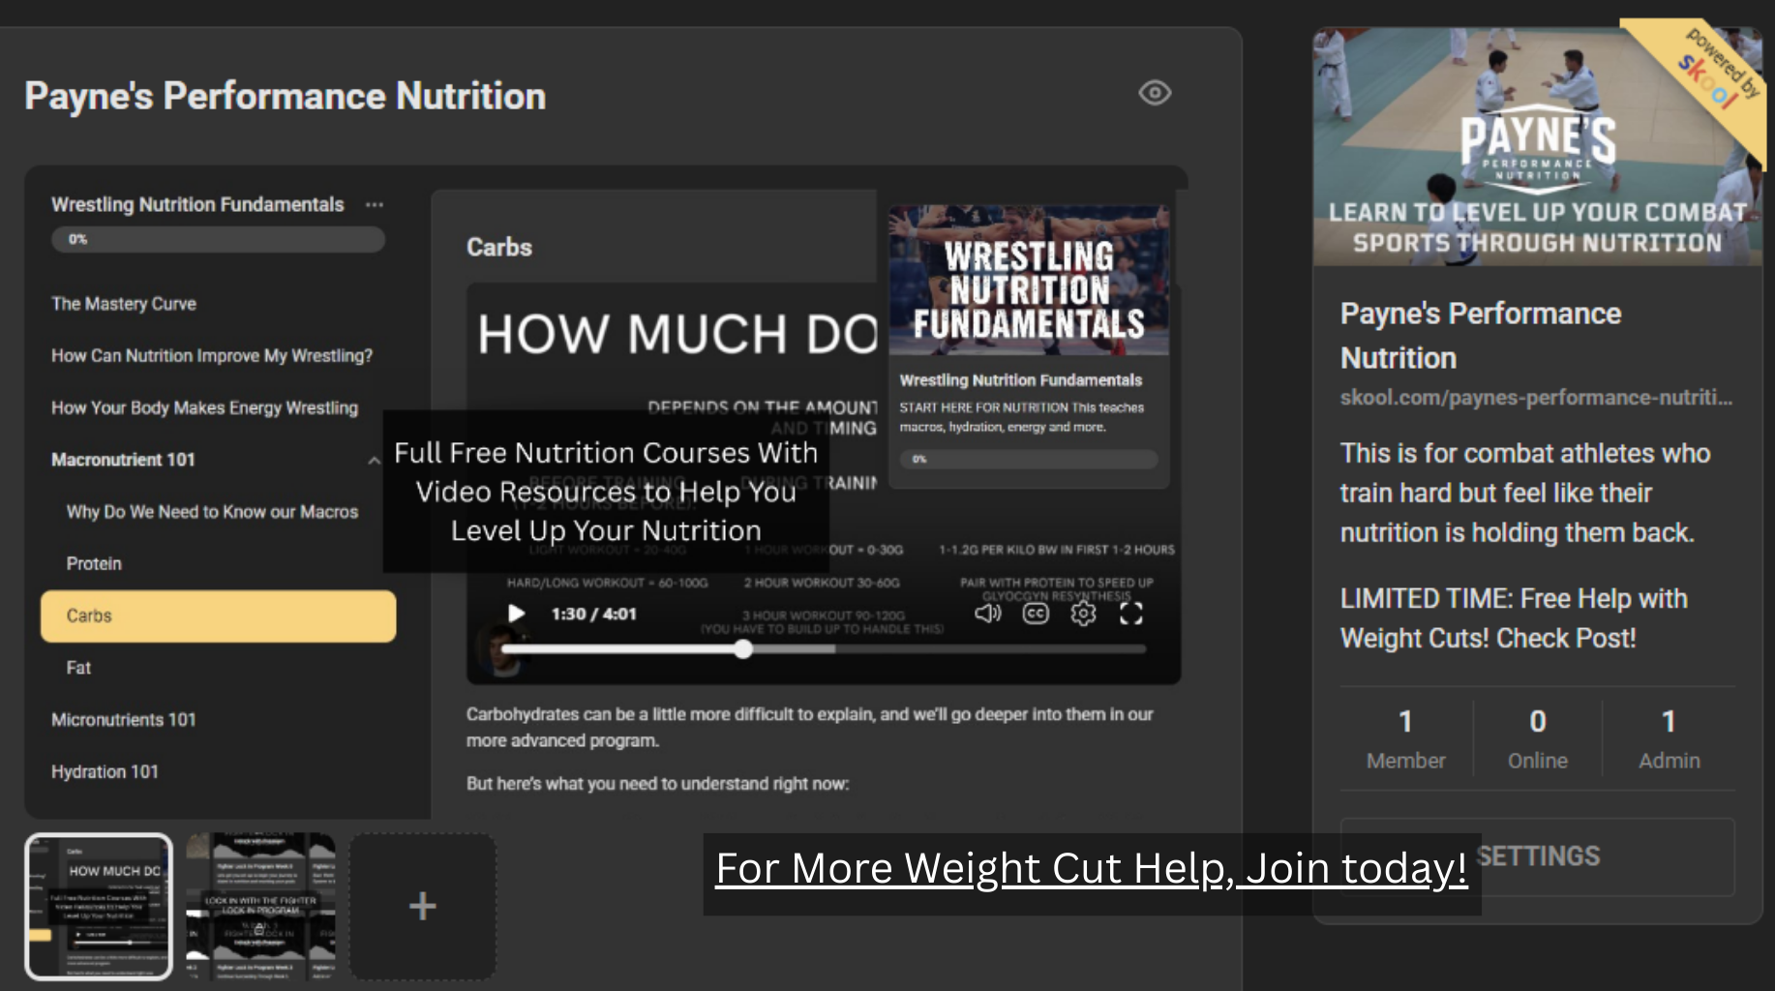Open Micronutrients 101 section

(x=124, y=720)
